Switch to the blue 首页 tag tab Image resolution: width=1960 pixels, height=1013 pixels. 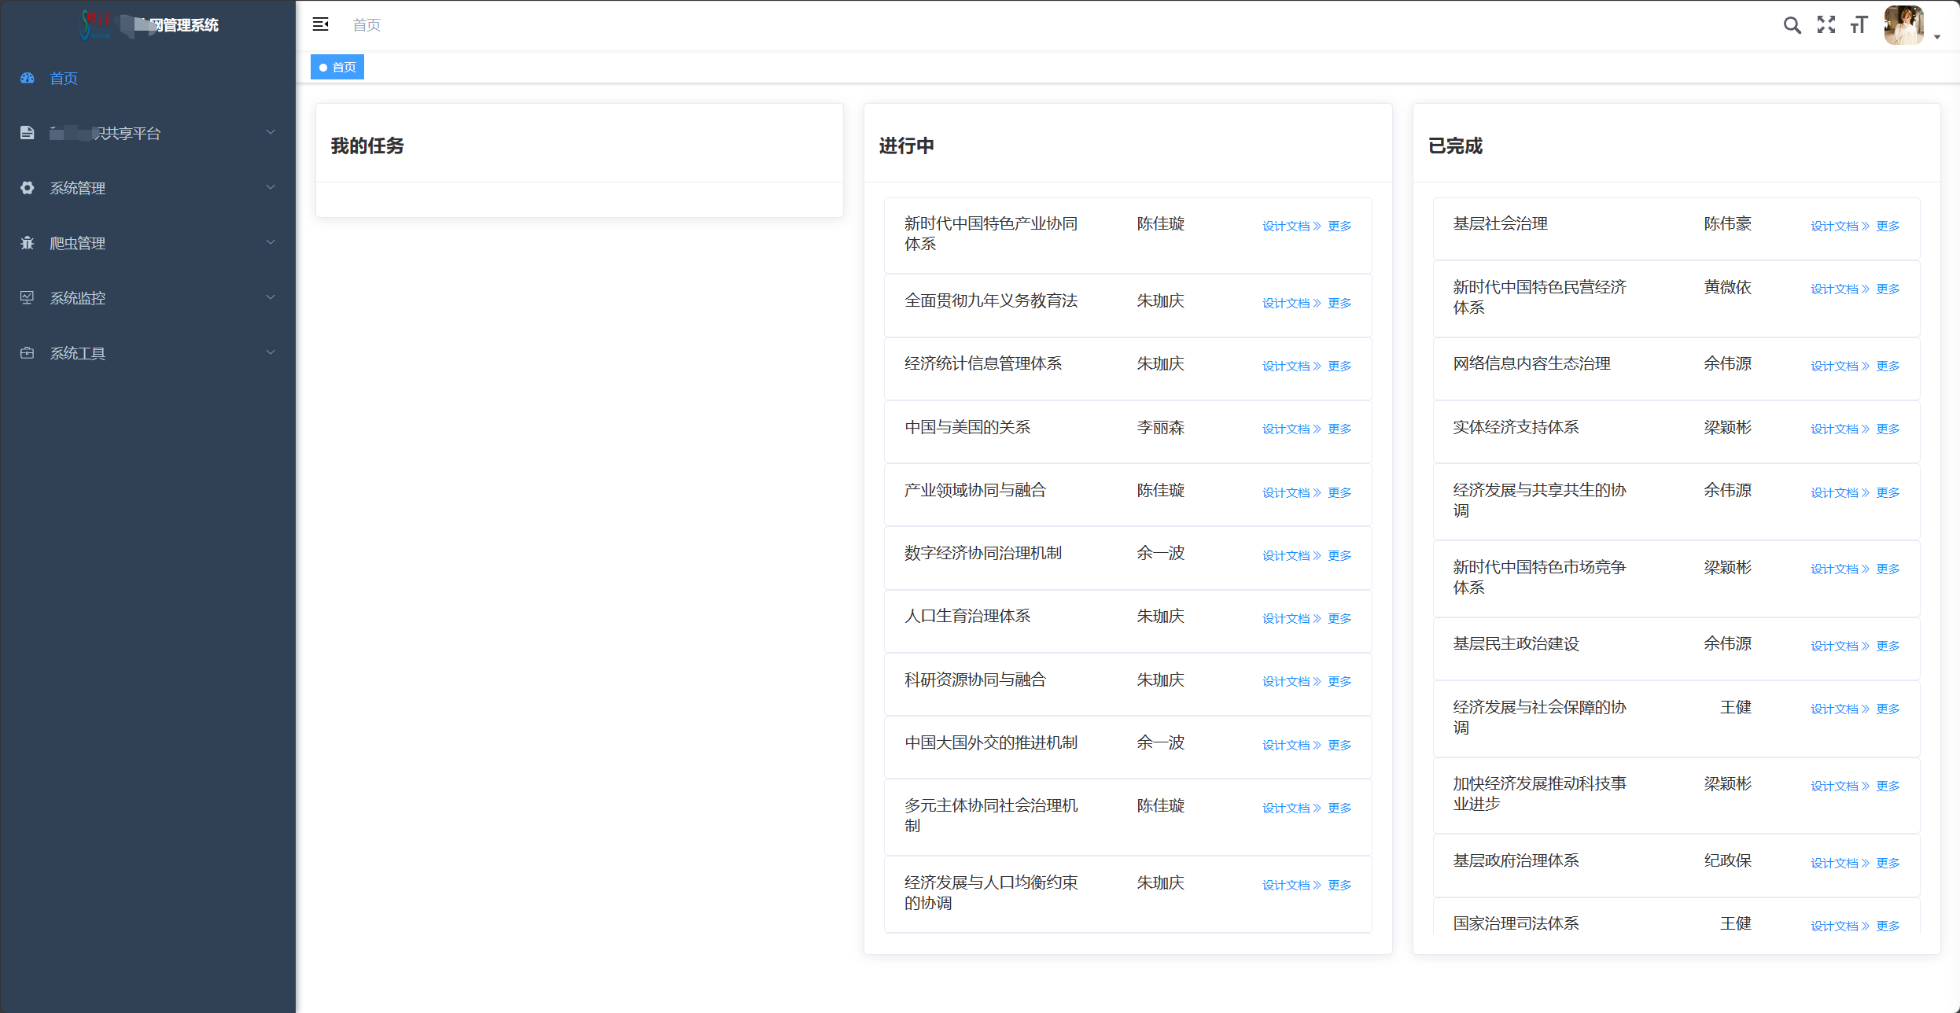(337, 67)
